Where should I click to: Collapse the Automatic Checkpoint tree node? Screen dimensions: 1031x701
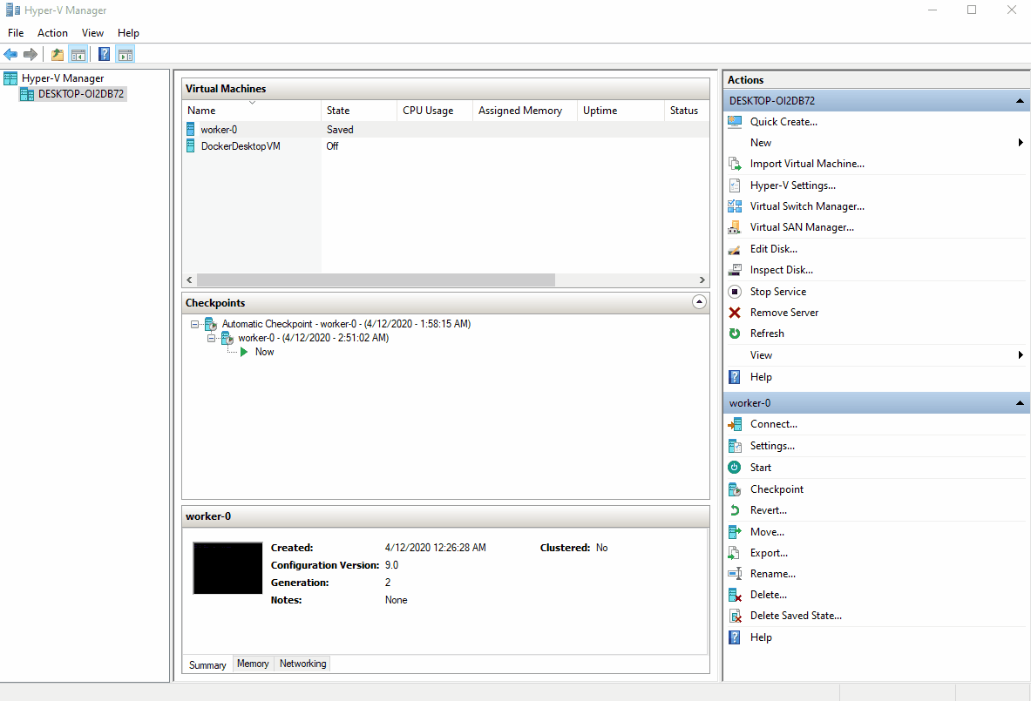point(194,324)
